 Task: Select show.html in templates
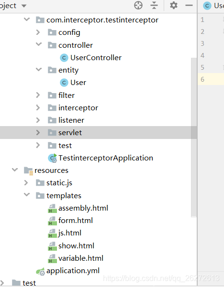coord(76,246)
